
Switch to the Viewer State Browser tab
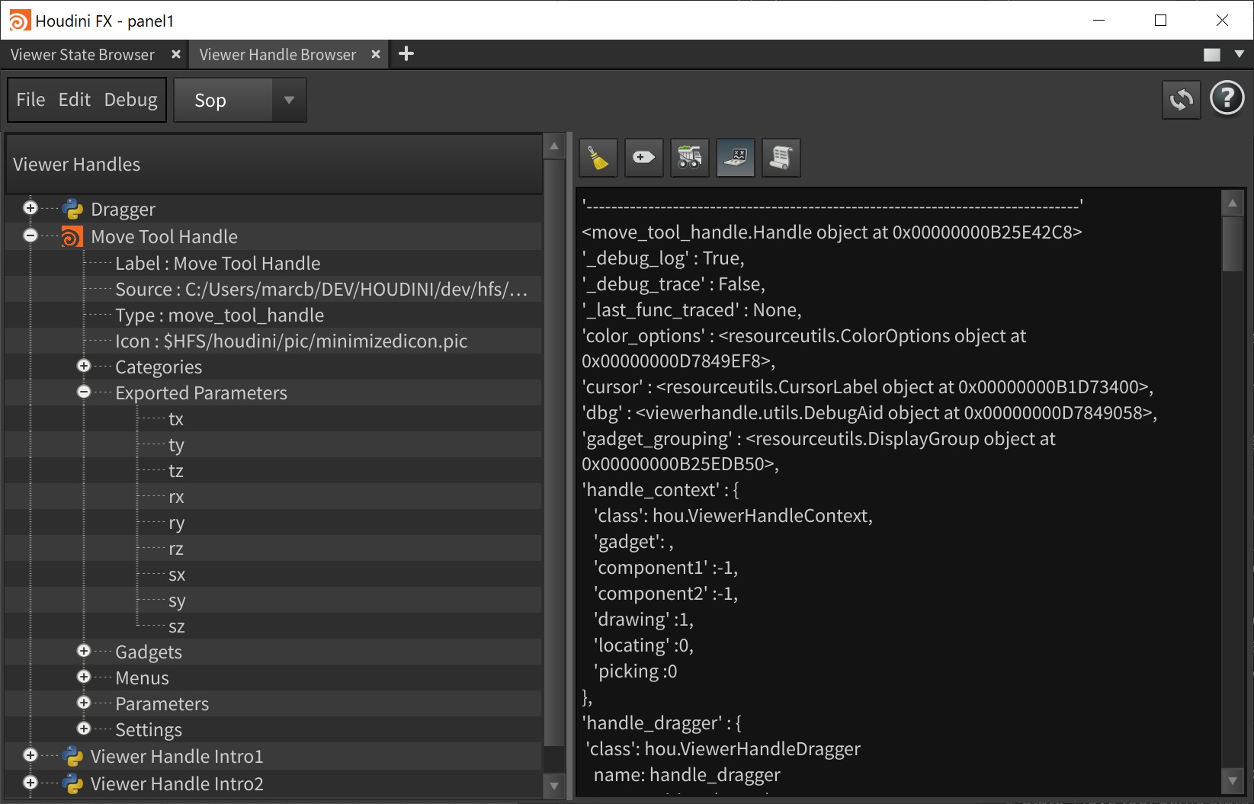[82, 55]
